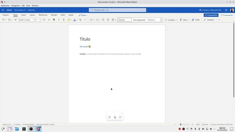Open file manager in taskbar
This screenshot has width=235, height=132.
(x=17, y=129)
